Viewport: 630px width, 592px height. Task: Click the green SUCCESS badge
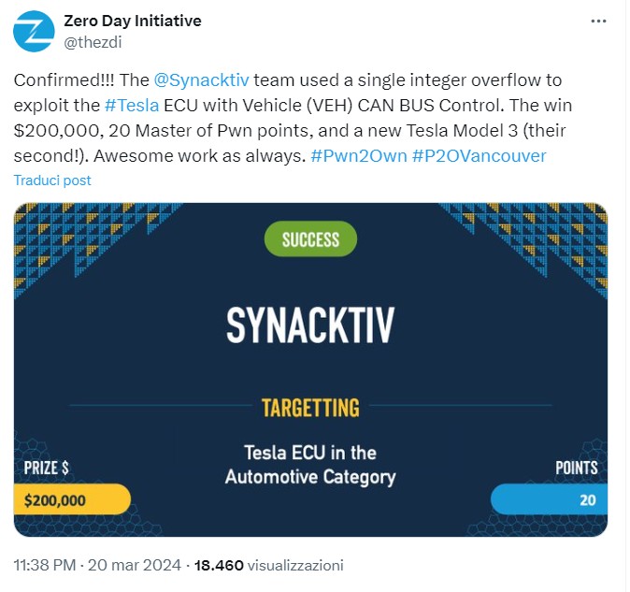point(310,239)
